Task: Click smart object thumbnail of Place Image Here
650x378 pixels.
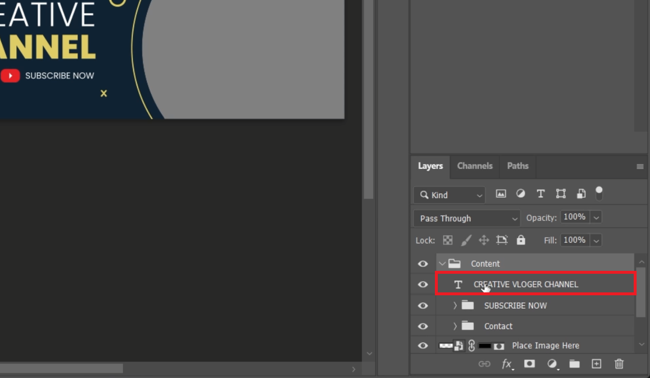Action: 451,346
